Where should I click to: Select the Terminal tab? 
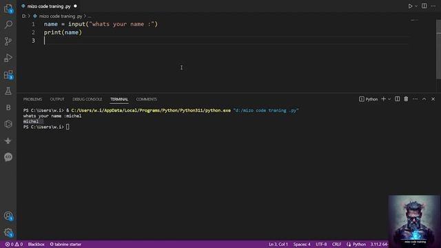[119, 99]
